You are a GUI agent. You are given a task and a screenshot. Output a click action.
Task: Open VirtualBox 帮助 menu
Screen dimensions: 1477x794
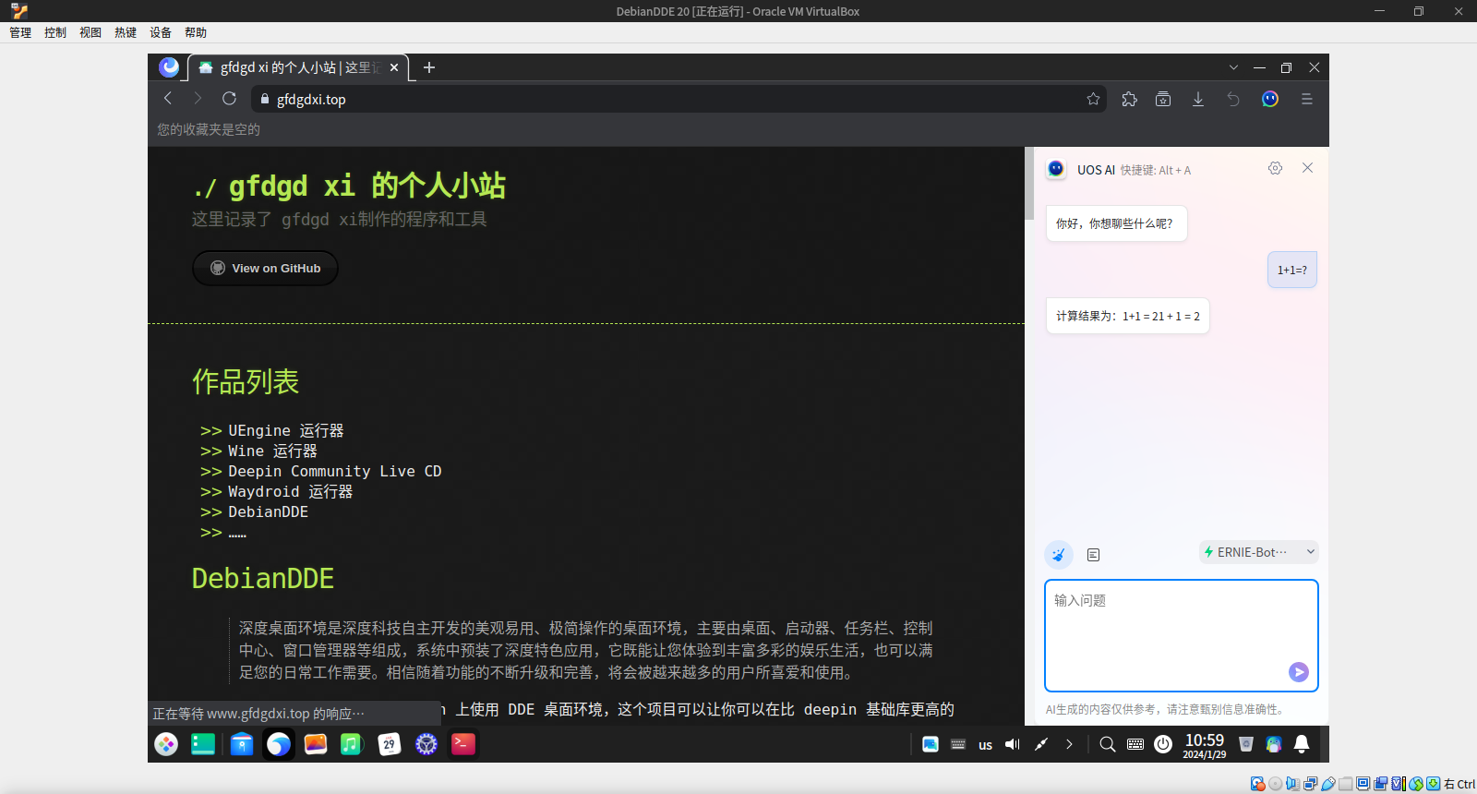[x=196, y=32]
